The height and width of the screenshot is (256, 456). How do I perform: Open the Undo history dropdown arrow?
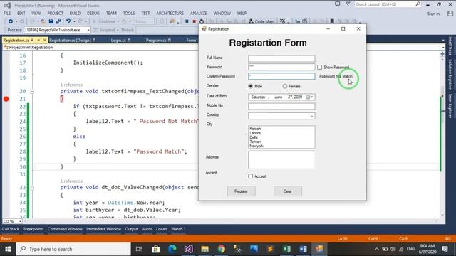click(74, 21)
